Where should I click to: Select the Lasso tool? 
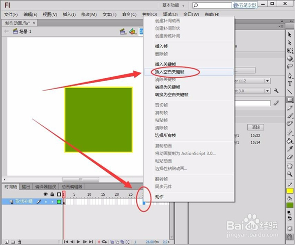tap(290, 66)
